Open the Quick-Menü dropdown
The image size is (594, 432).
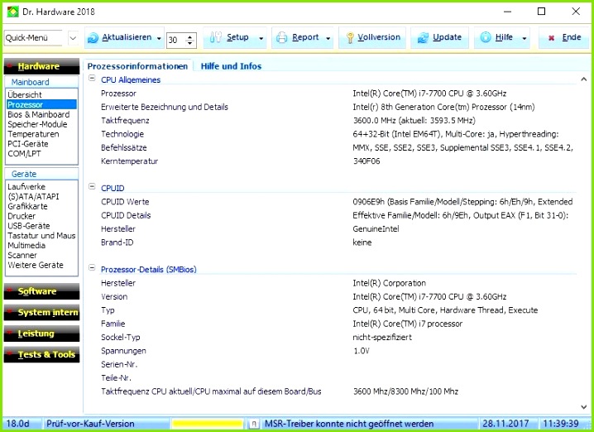click(72, 39)
